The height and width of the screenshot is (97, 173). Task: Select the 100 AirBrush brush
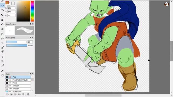tap(18, 89)
